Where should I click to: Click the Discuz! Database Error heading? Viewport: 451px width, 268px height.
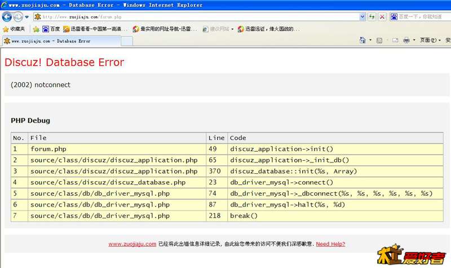pyautogui.click(x=64, y=62)
